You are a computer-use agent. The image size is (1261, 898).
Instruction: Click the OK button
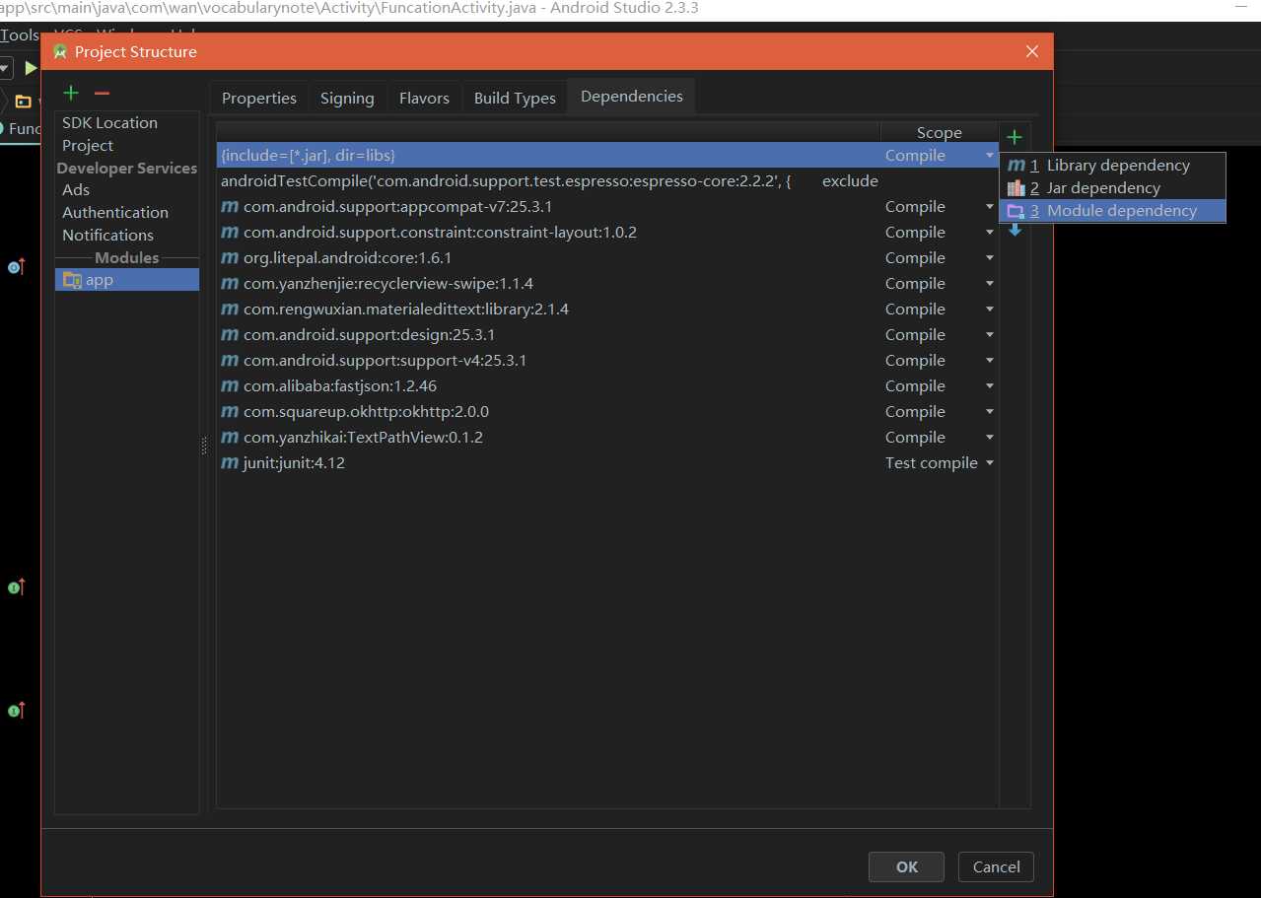[907, 866]
